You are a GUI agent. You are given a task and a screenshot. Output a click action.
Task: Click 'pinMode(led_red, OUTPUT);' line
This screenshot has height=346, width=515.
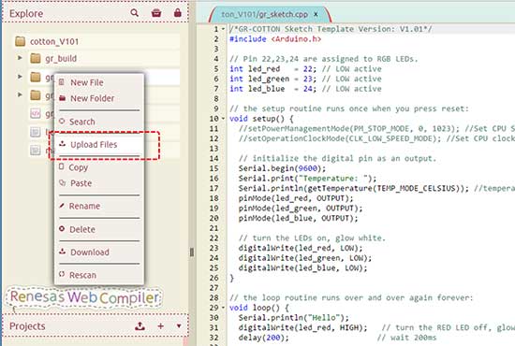(296, 198)
